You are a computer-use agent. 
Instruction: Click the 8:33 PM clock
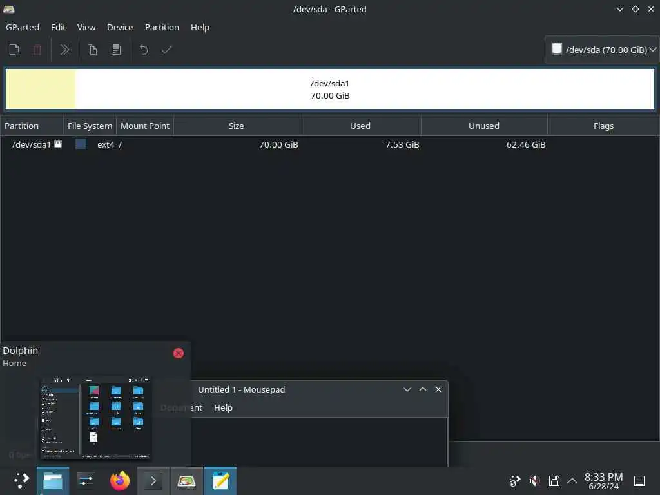tap(603, 477)
